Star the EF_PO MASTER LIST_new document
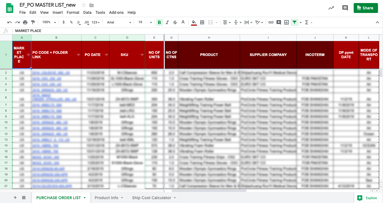The image size is (383, 203). point(84,5)
